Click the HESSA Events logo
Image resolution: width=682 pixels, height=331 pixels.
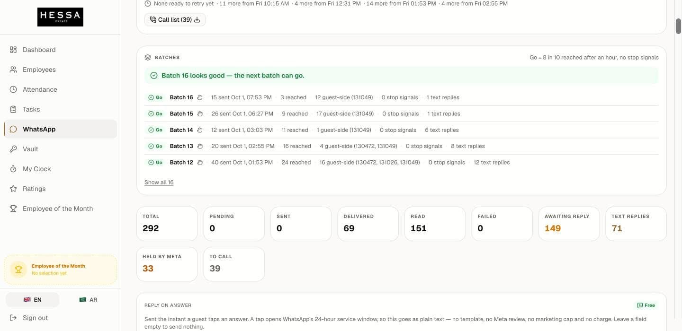[x=60, y=17]
